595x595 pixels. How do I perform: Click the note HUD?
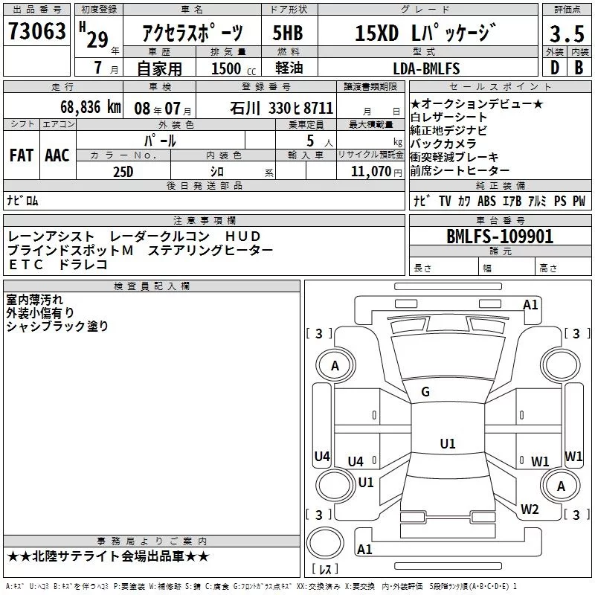pos(242,237)
